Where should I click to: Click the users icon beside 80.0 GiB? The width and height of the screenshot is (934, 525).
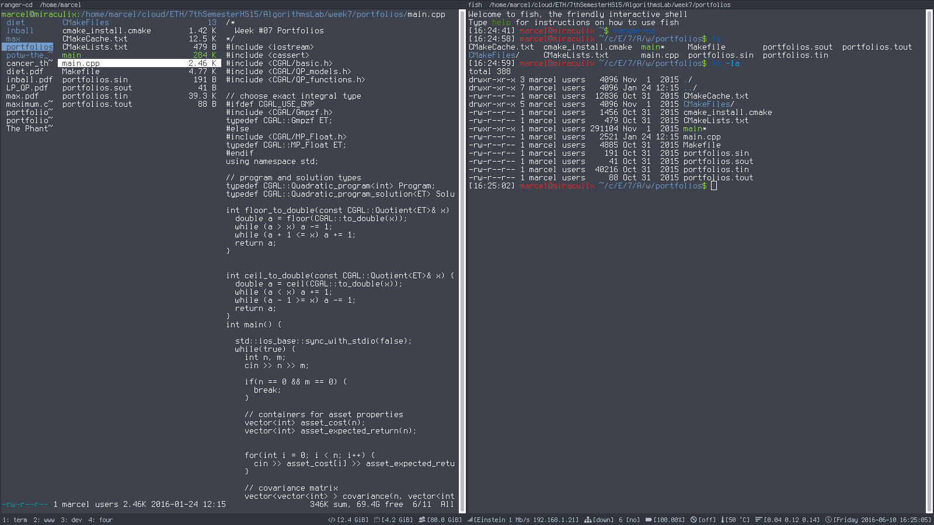coord(421,520)
